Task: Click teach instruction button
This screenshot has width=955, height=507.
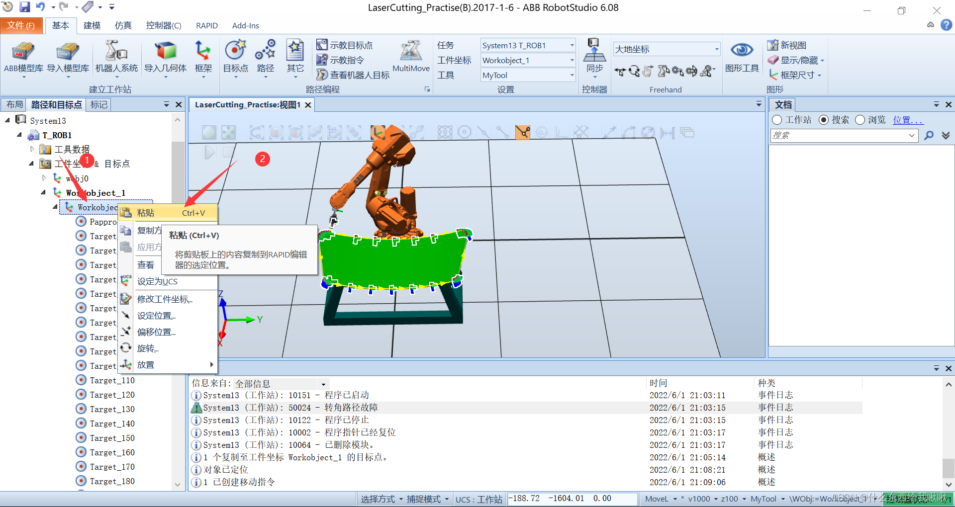Action: point(341,60)
